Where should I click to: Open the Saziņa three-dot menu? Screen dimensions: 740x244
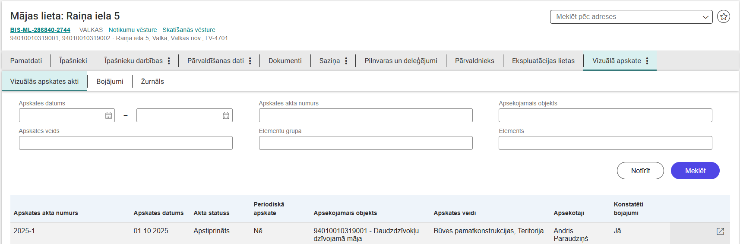tap(346, 61)
